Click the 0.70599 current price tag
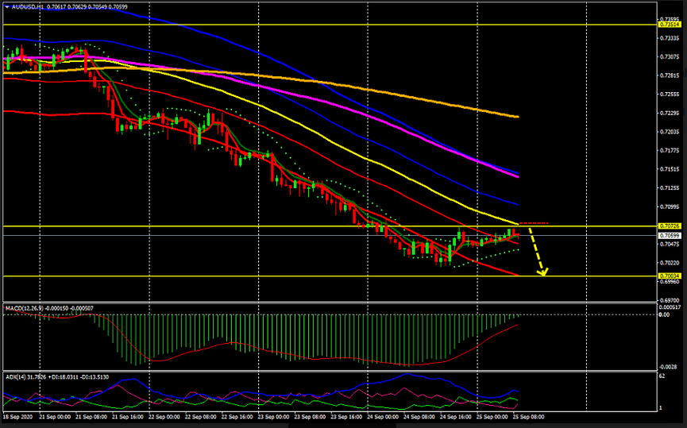The height and width of the screenshot is (428, 687). pos(669,236)
